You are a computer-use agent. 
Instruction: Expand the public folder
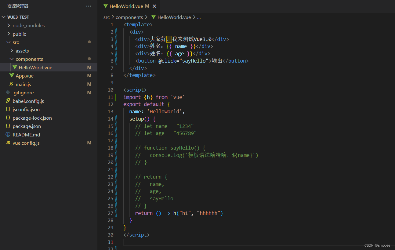pos(9,34)
